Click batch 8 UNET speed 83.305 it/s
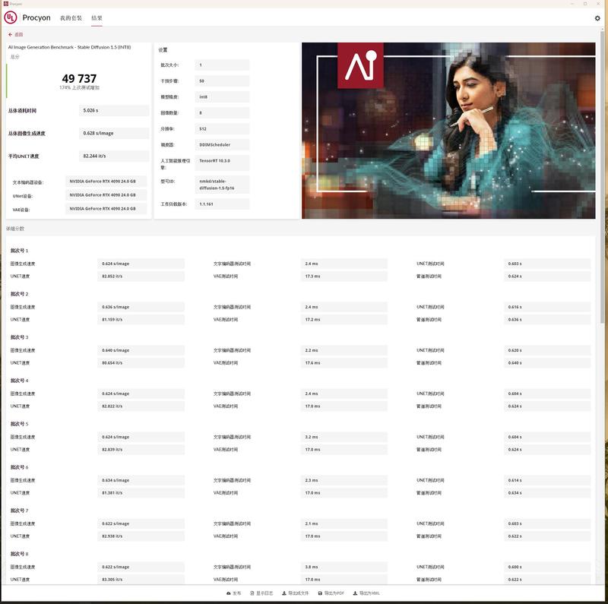The image size is (608, 604). 141,580
